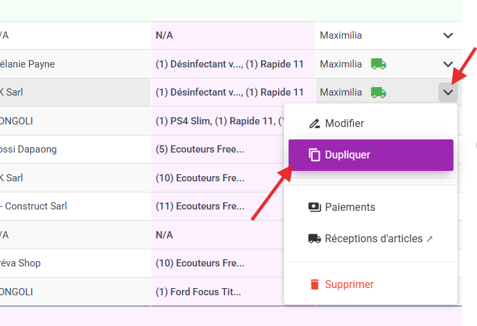Collapse the highlighted chevron in Sarl row
The image size is (477, 326).
point(448,92)
